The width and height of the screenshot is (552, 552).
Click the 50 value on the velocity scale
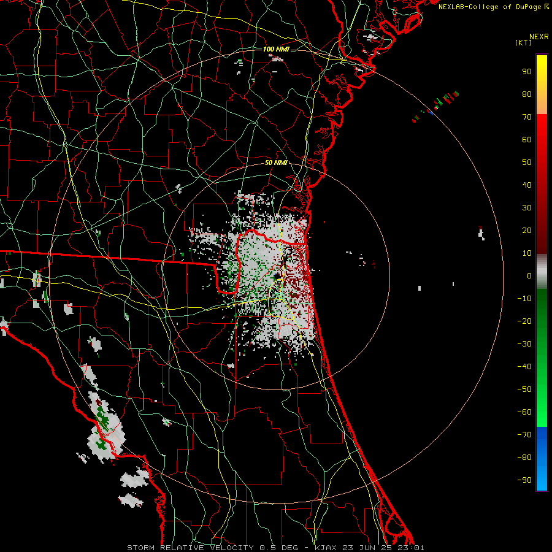527,163
